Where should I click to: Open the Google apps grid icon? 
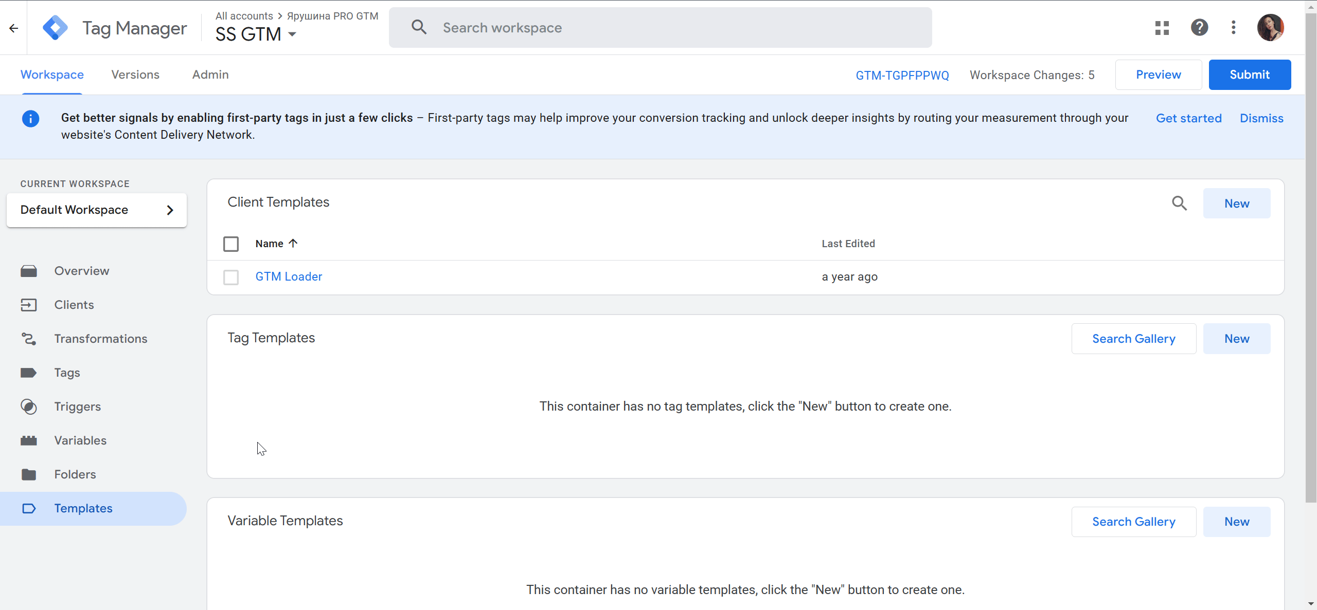[x=1162, y=28]
